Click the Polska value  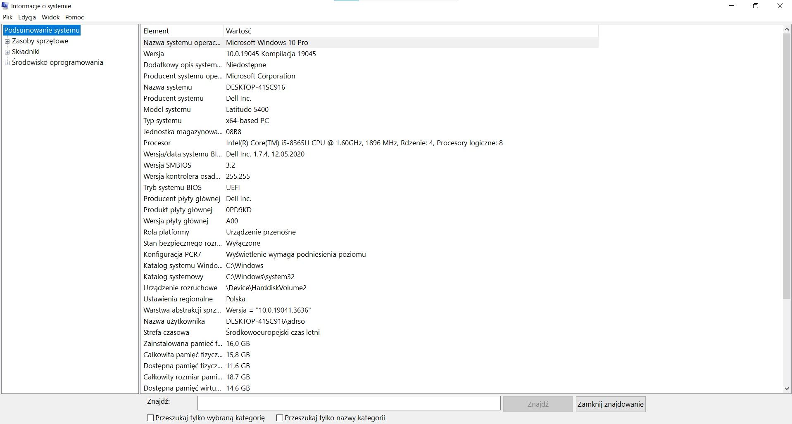235,299
